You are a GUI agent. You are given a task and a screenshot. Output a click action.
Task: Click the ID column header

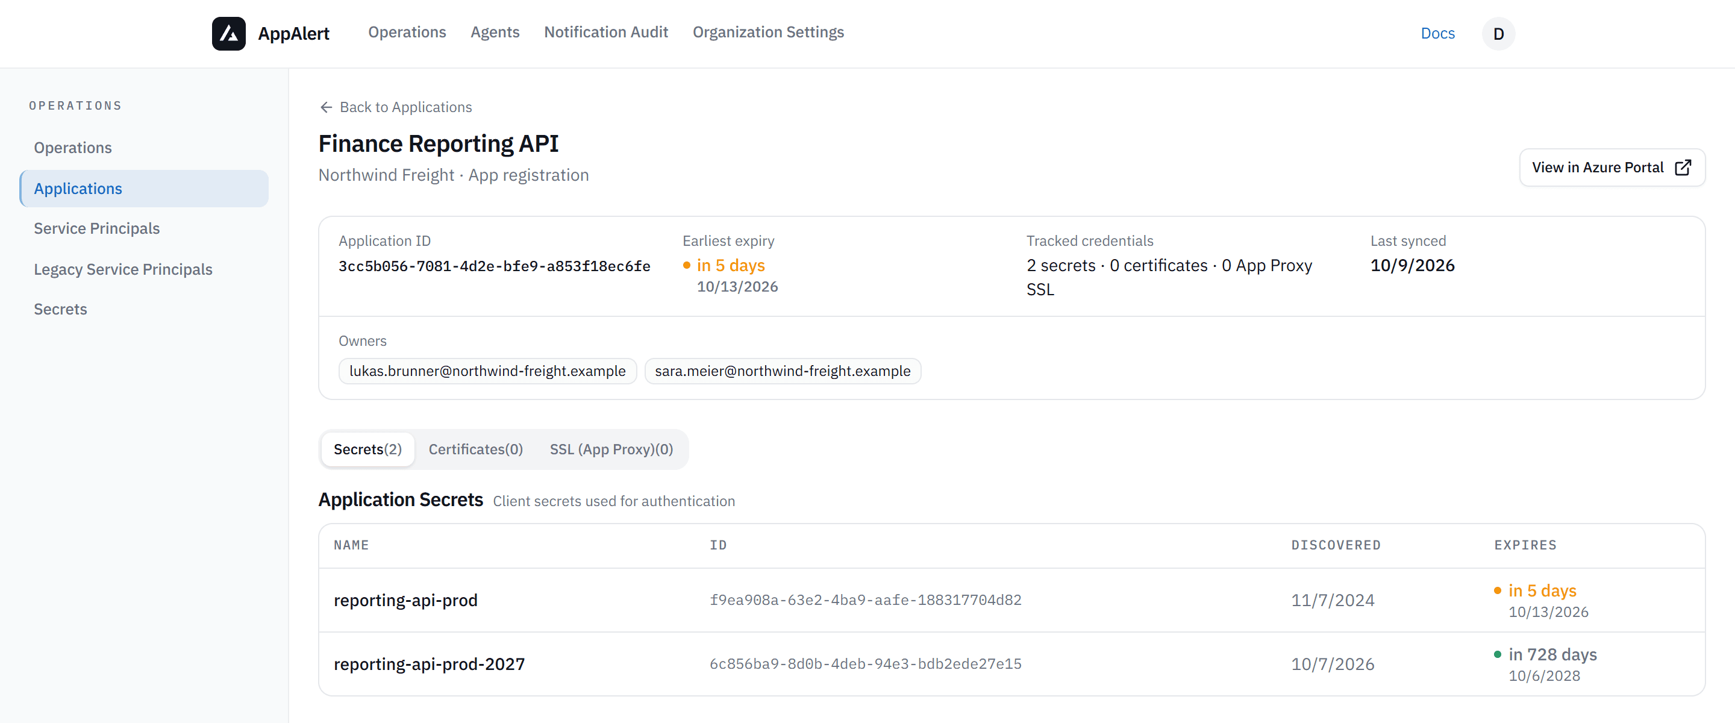pos(718,545)
